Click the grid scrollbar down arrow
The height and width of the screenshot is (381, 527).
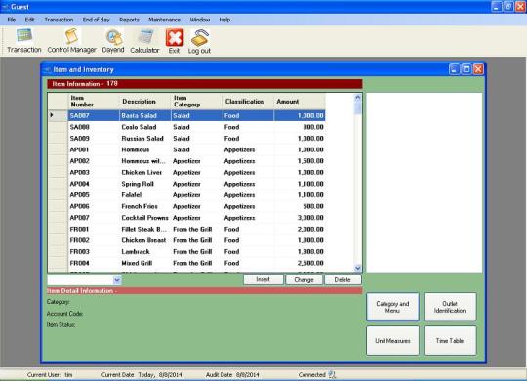358,268
